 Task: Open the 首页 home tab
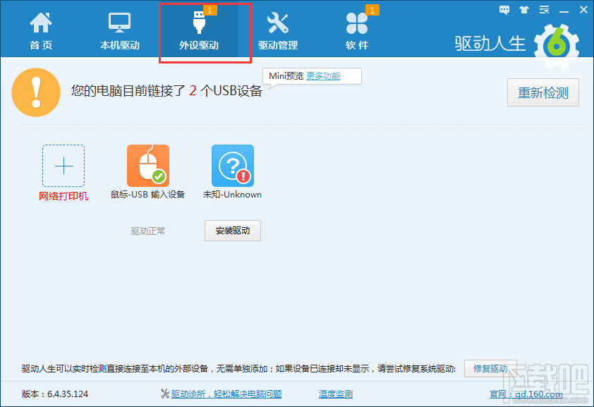pyautogui.click(x=41, y=31)
